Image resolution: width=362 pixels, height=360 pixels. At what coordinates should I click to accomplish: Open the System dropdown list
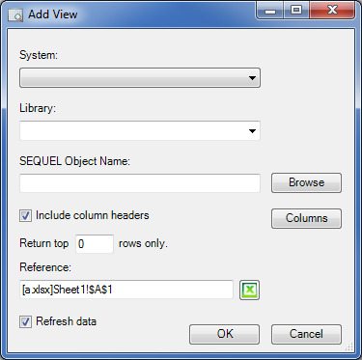click(x=140, y=78)
